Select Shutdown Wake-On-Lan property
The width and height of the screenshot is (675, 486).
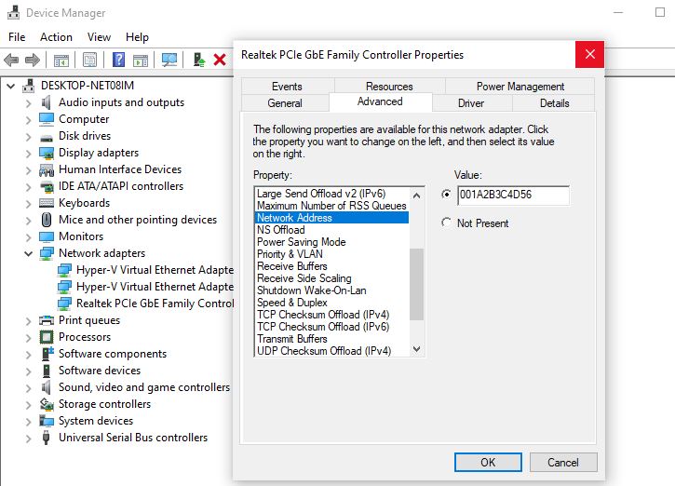click(x=312, y=290)
